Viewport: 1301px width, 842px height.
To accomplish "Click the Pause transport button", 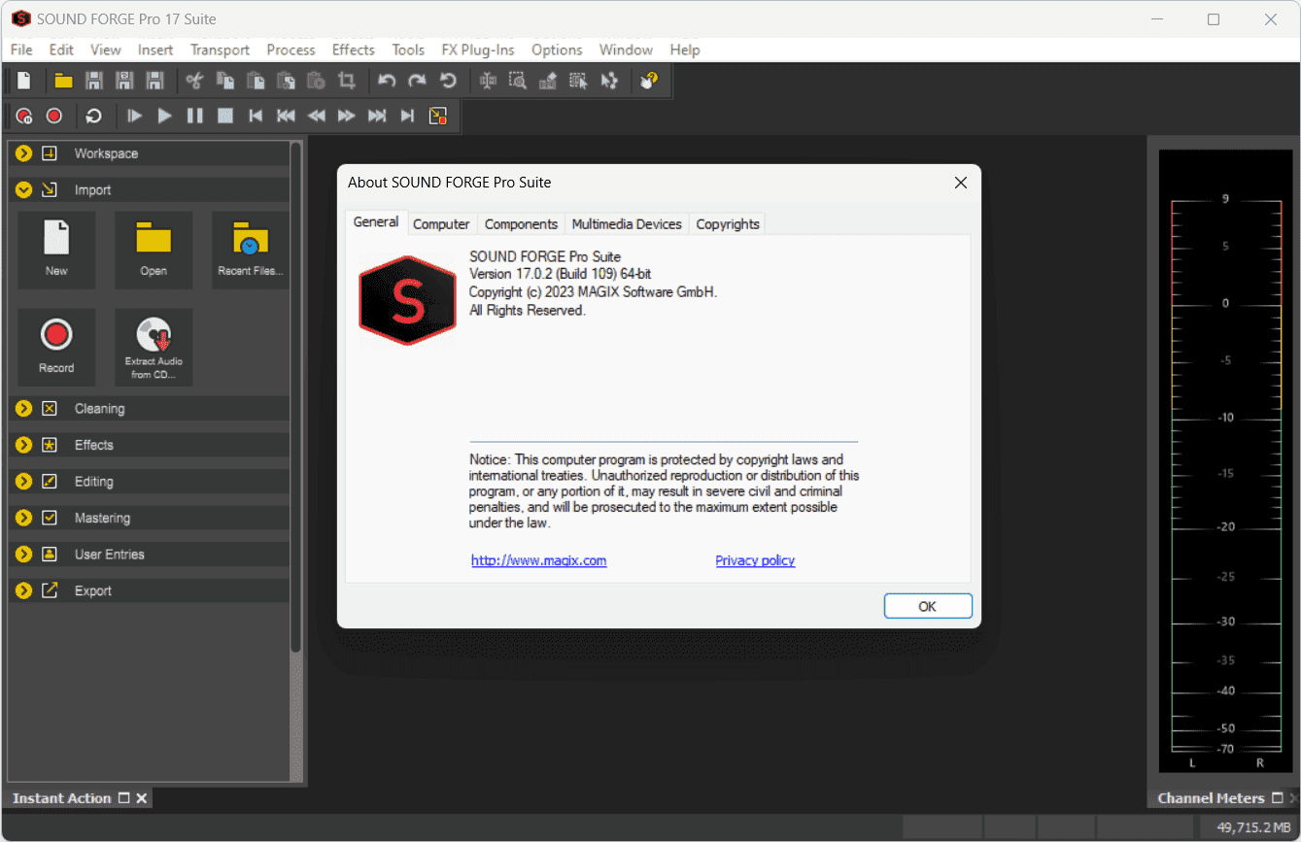I will [195, 116].
